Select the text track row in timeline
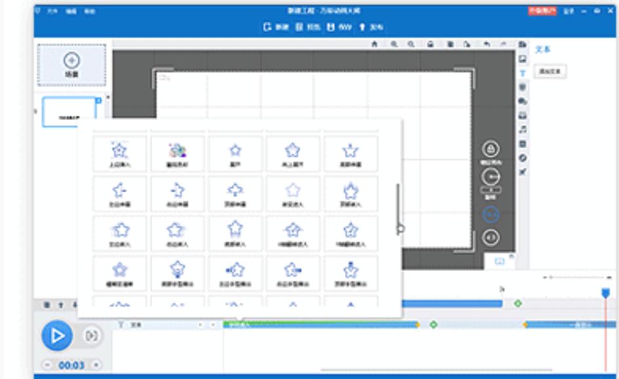619x379 pixels. pos(168,325)
